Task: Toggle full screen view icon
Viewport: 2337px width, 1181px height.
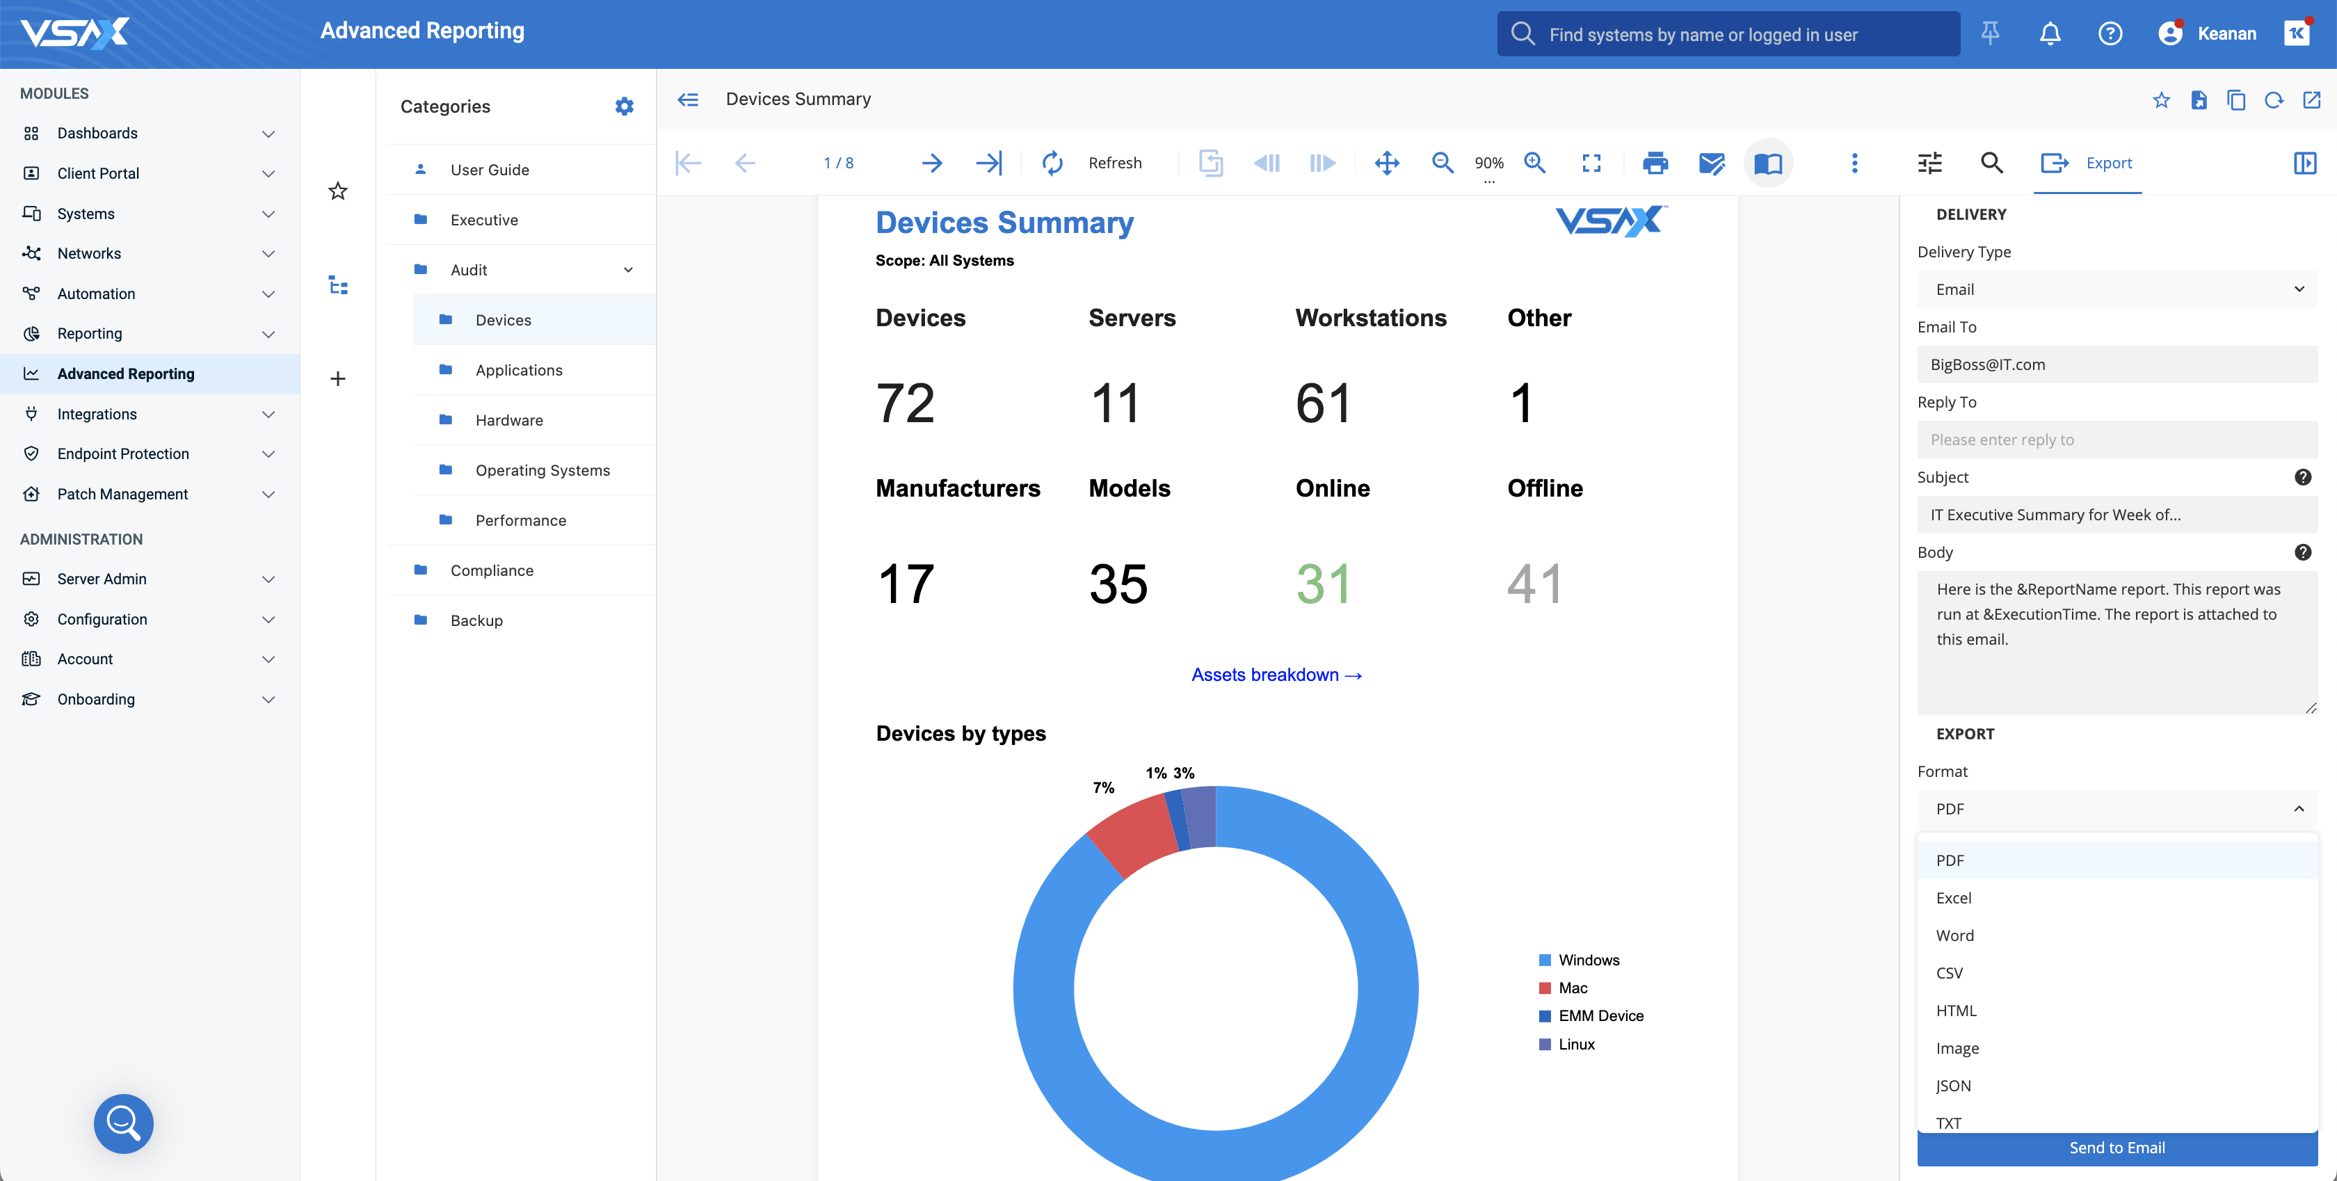Action: [1591, 163]
